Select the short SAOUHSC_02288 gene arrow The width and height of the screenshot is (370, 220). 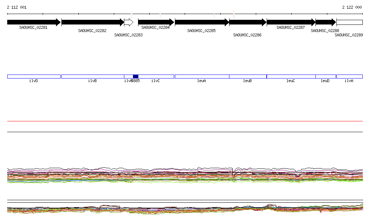[326, 22]
